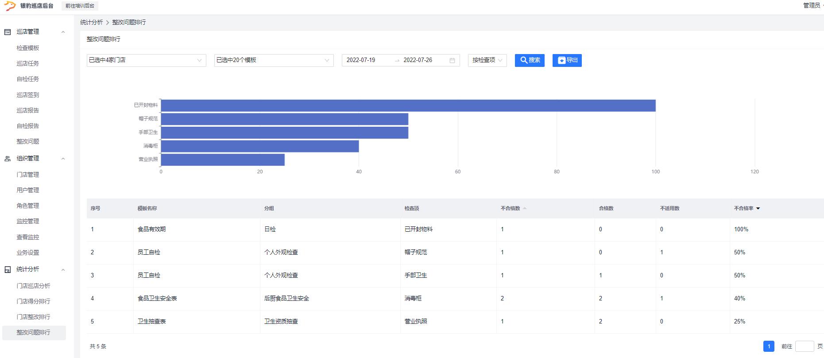The image size is (824, 358).
Task: Sort by 不合格率 descending caret icon
Action: pos(758,208)
